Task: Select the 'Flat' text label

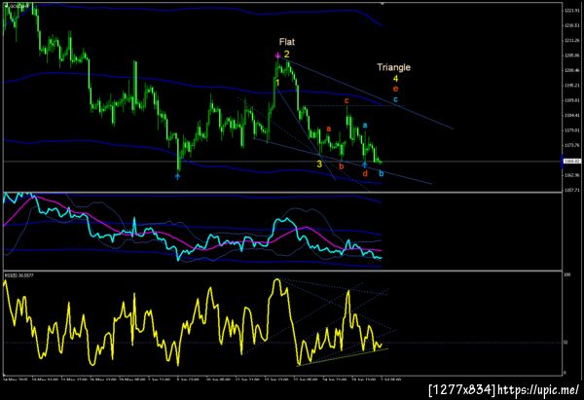Action: 287,42
